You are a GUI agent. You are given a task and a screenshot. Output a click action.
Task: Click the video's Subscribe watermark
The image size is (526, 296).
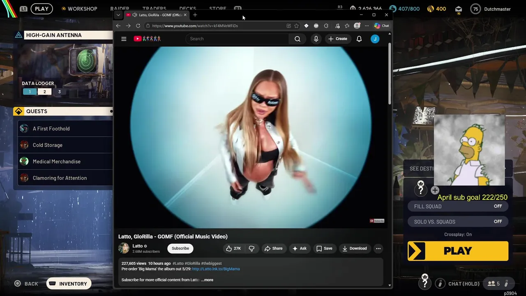pos(377,221)
